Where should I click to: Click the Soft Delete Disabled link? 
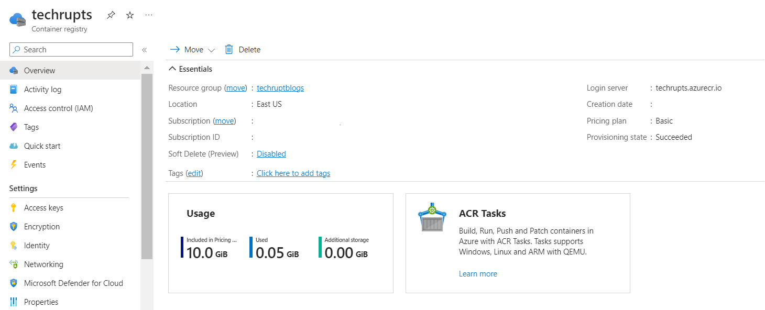pyautogui.click(x=271, y=154)
